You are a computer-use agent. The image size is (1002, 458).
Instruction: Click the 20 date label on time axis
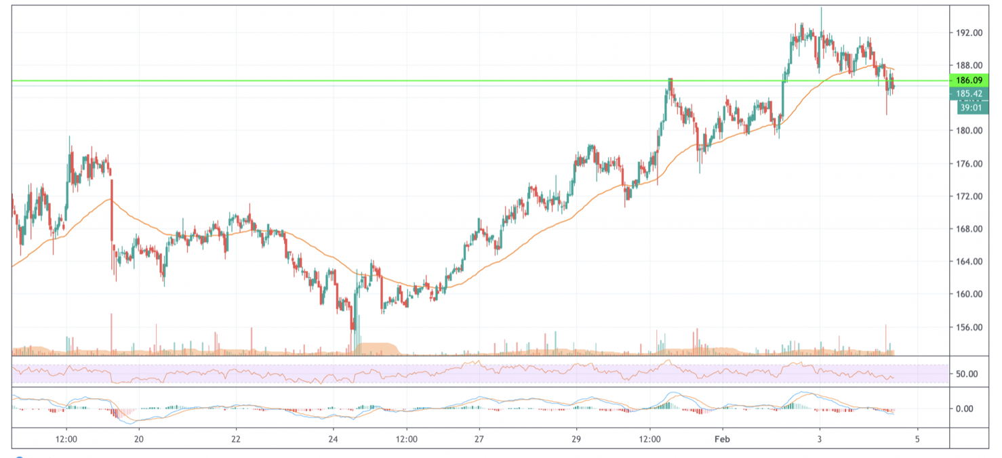[138, 439]
